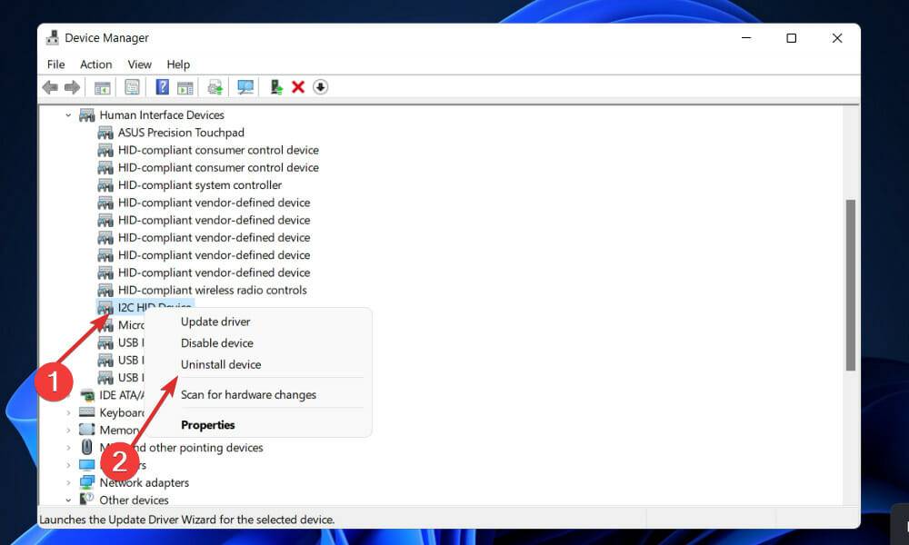
Task: Select ASUS Precision Touchpad device
Action: click(x=181, y=133)
